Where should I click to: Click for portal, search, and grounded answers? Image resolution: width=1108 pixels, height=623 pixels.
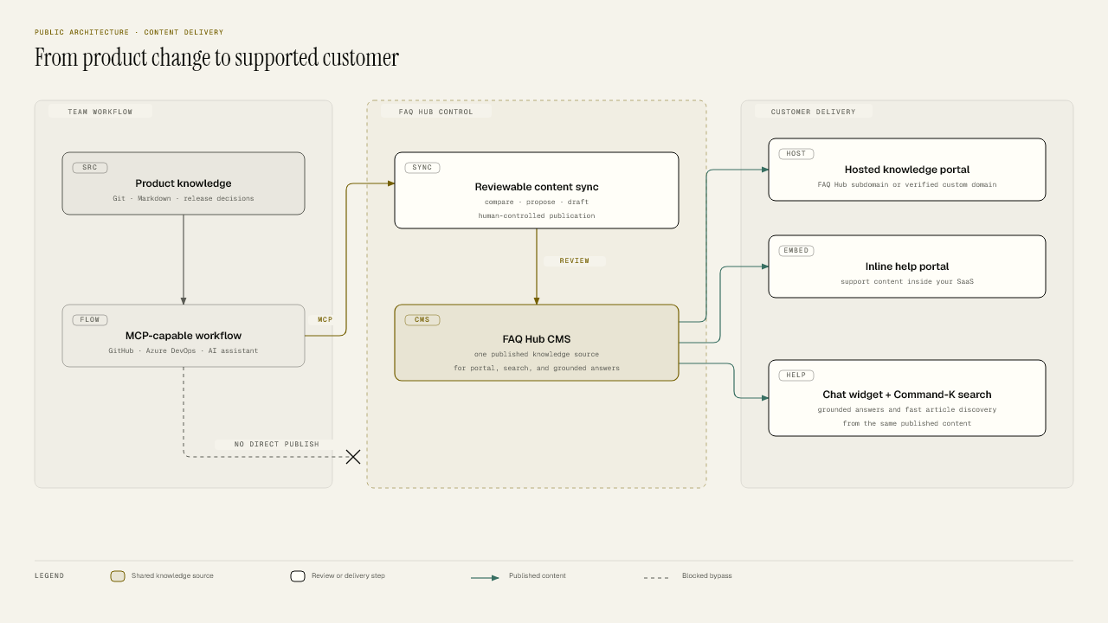537,369
